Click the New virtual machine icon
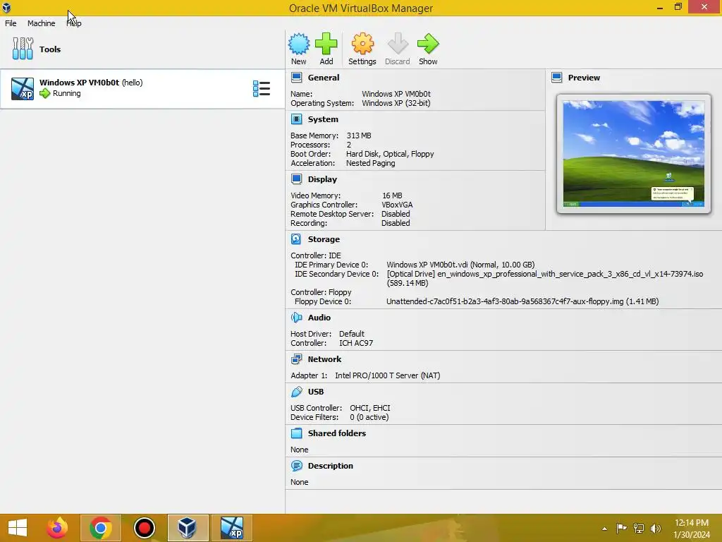Viewport: 722px width, 542px height. 299,44
